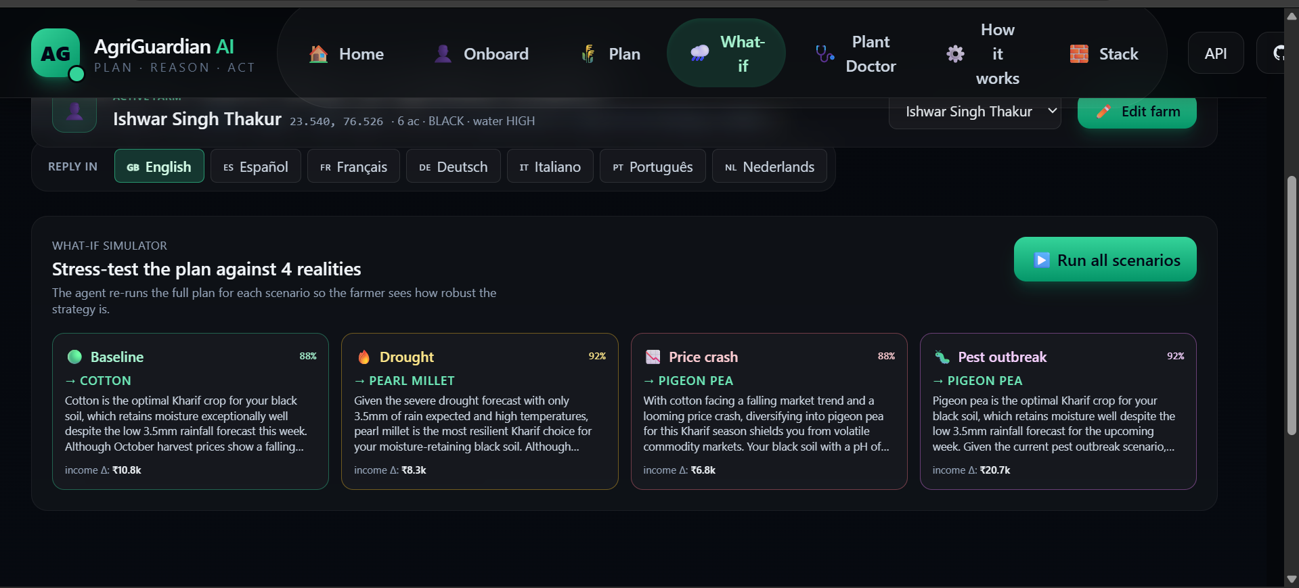Open the Drought scenario card
The image size is (1299, 588).
coord(479,411)
